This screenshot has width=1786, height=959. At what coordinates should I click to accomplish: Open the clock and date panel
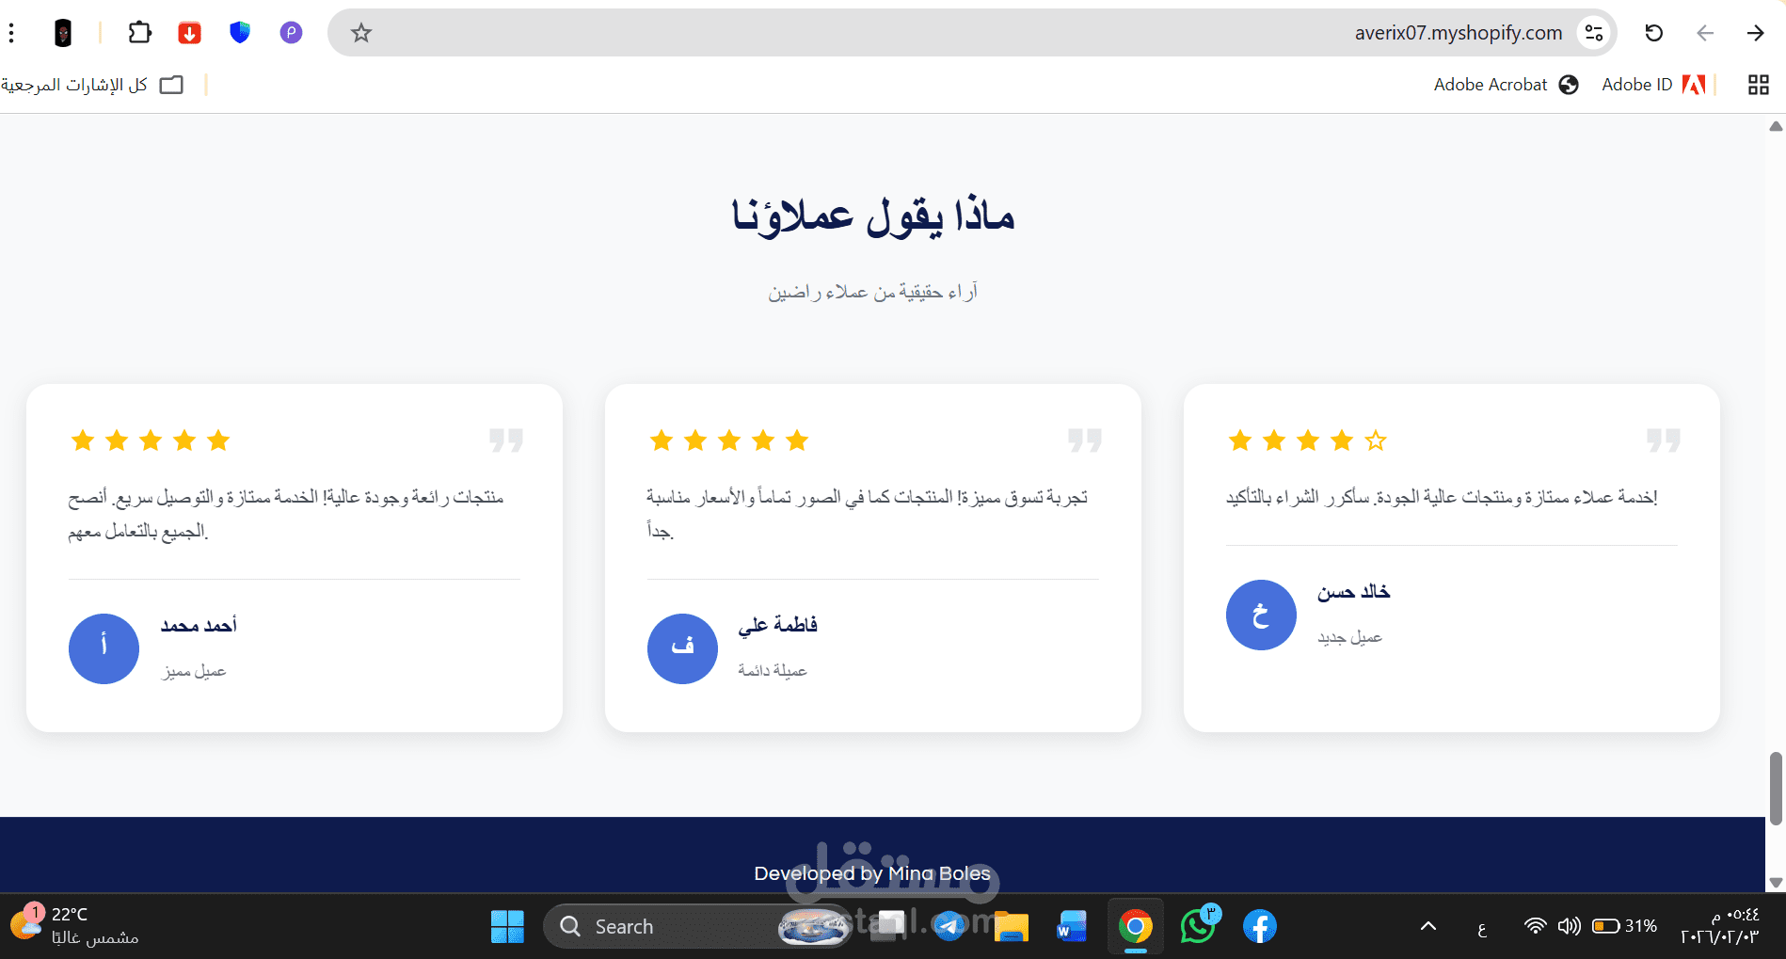(x=1720, y=927)
